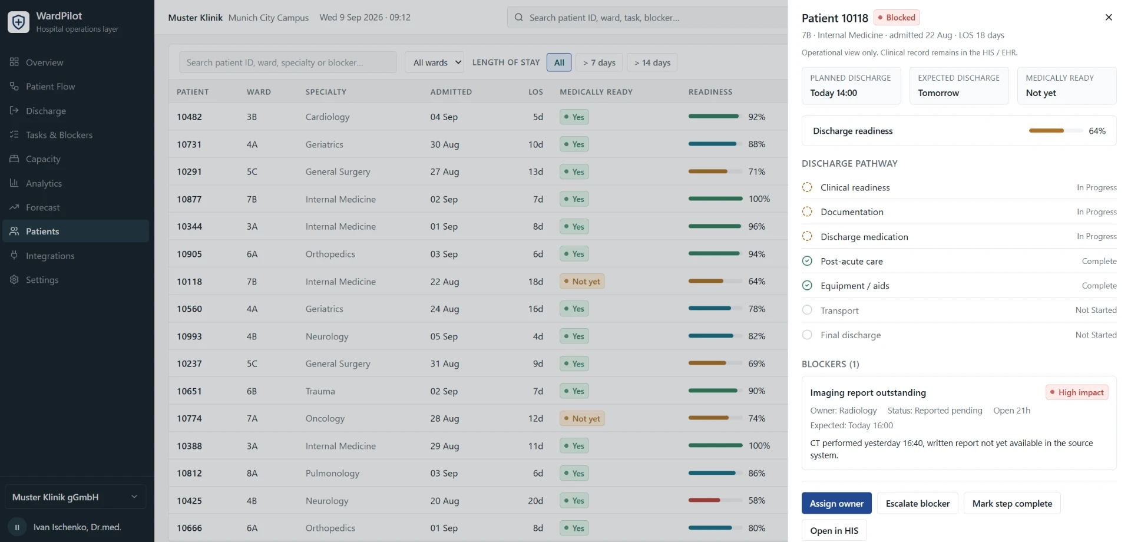Click the 100% readiness bar of patient 10877
This screenshot has height=542, width=1131.
[x=715, y=199]
